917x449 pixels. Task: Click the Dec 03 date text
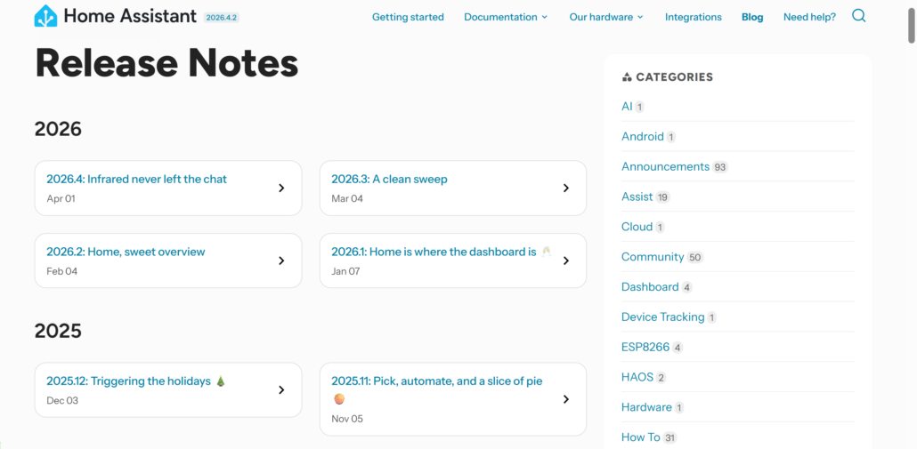click(x=62, y=400)
